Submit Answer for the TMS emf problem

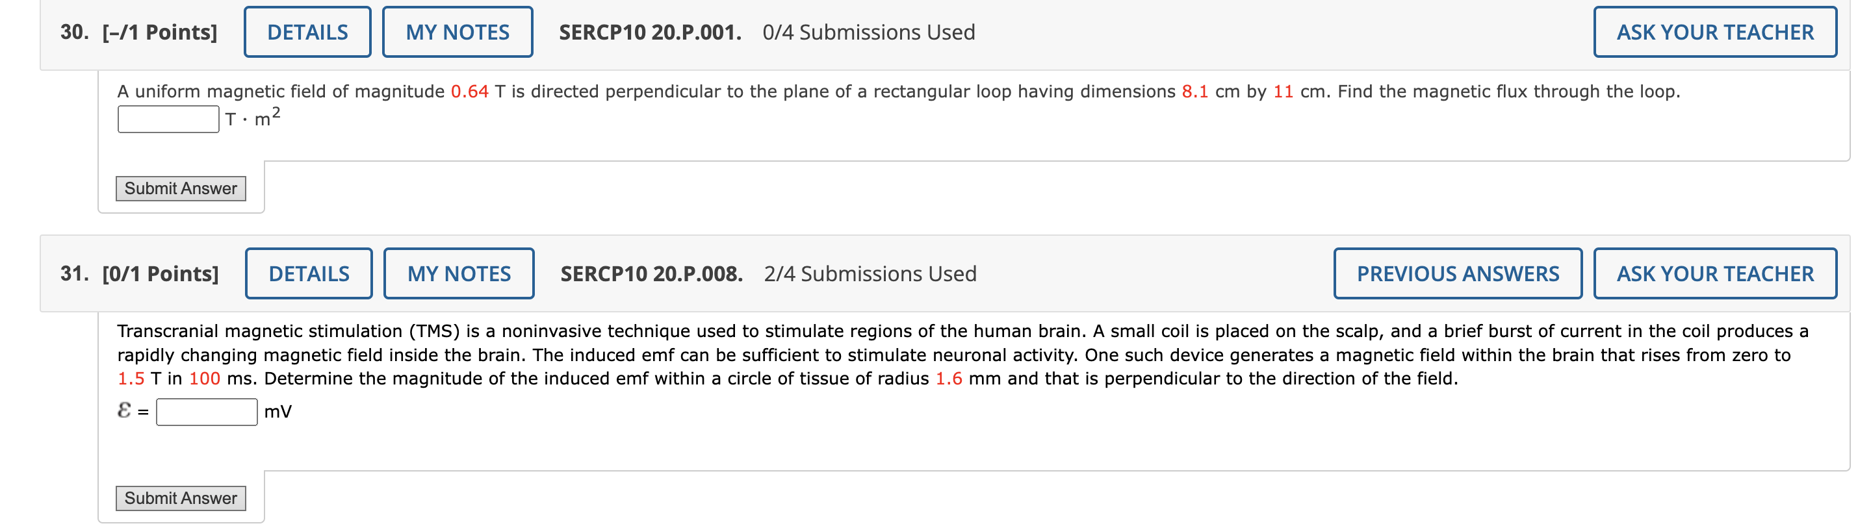tap(181, 499)
